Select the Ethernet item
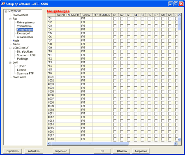The image size is (185, 155). [22, 70]
